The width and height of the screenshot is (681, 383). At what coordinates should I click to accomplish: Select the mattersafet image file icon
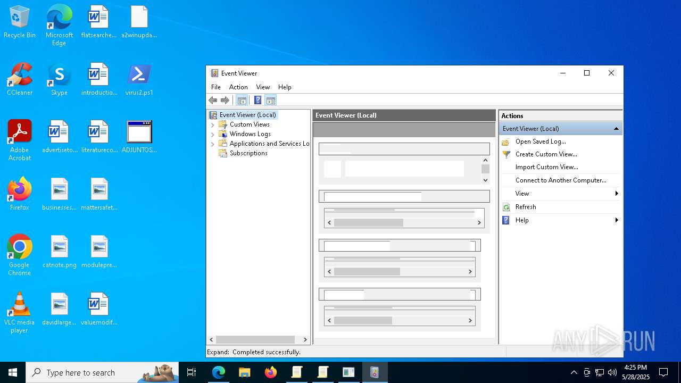point(99,194)
